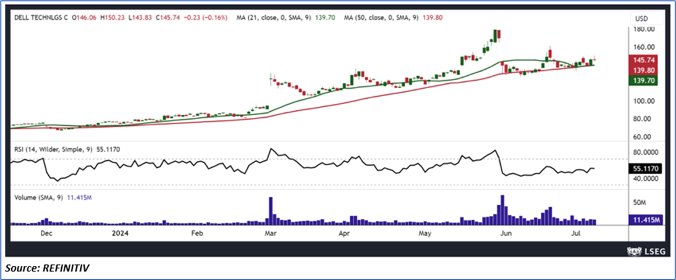This screenshot has width=676, height=280.
Task: Click the 100.00 price axis label
Action: [645, 101]
